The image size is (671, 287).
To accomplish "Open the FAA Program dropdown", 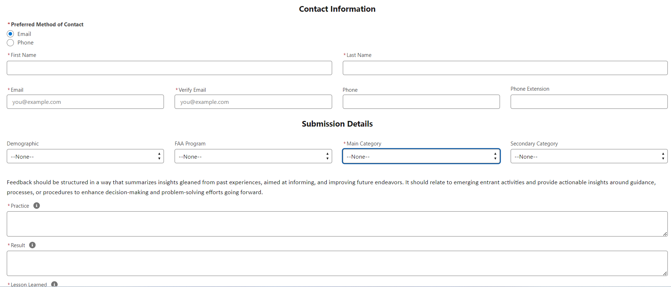I will [253, 156].
